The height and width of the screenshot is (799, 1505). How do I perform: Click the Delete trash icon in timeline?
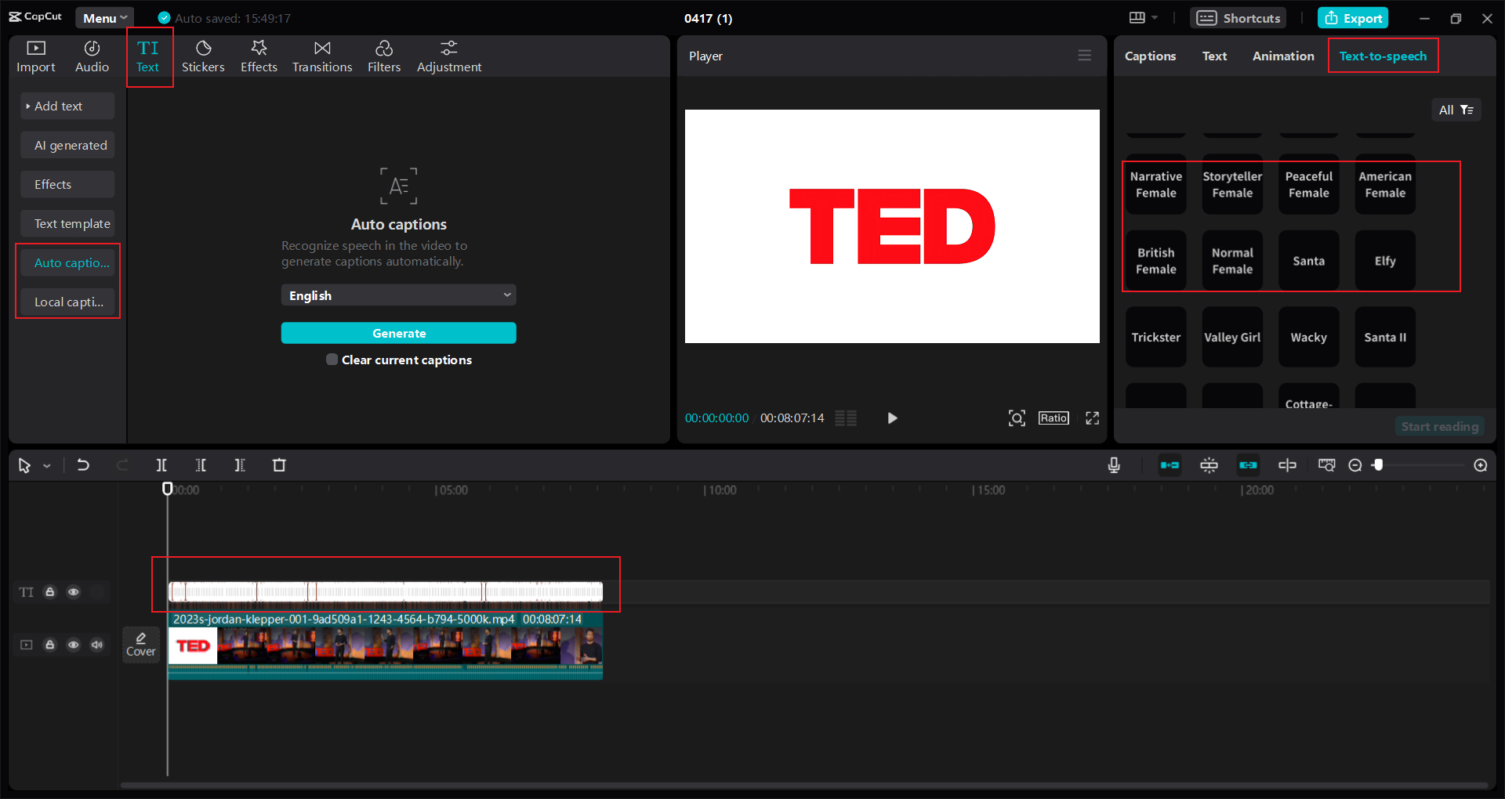[279, 465]
